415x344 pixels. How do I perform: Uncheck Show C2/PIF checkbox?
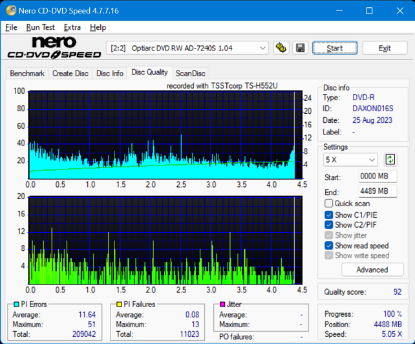coord(329,225)
